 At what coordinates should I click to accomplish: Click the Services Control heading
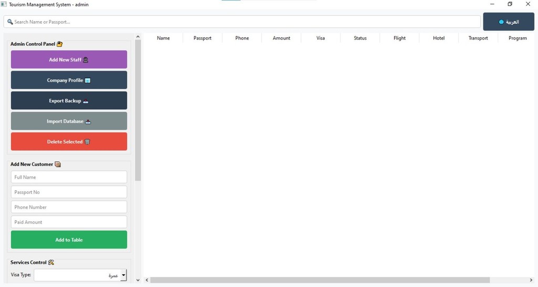pos(28,262)
